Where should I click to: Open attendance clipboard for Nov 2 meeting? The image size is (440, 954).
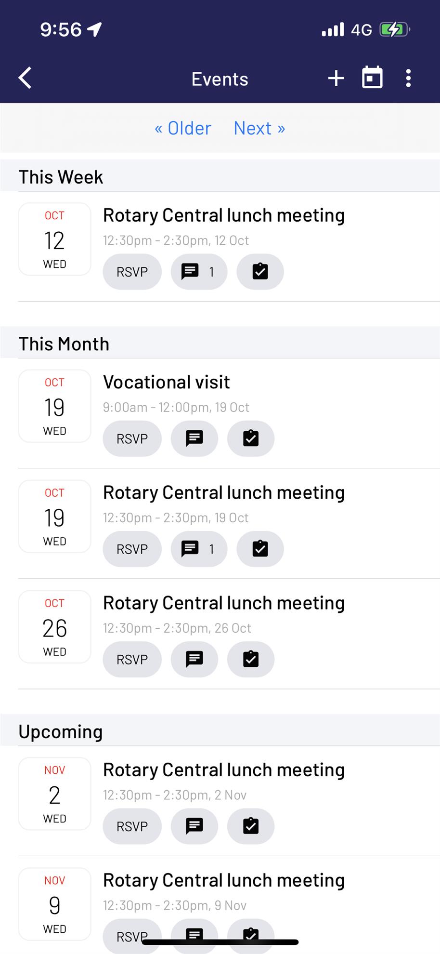(251, 826)
